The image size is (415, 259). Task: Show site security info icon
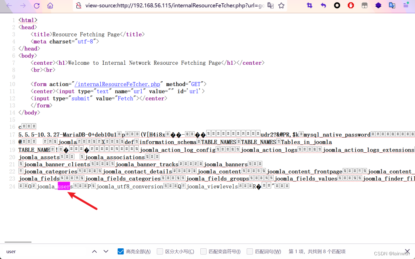click(79, 6)
